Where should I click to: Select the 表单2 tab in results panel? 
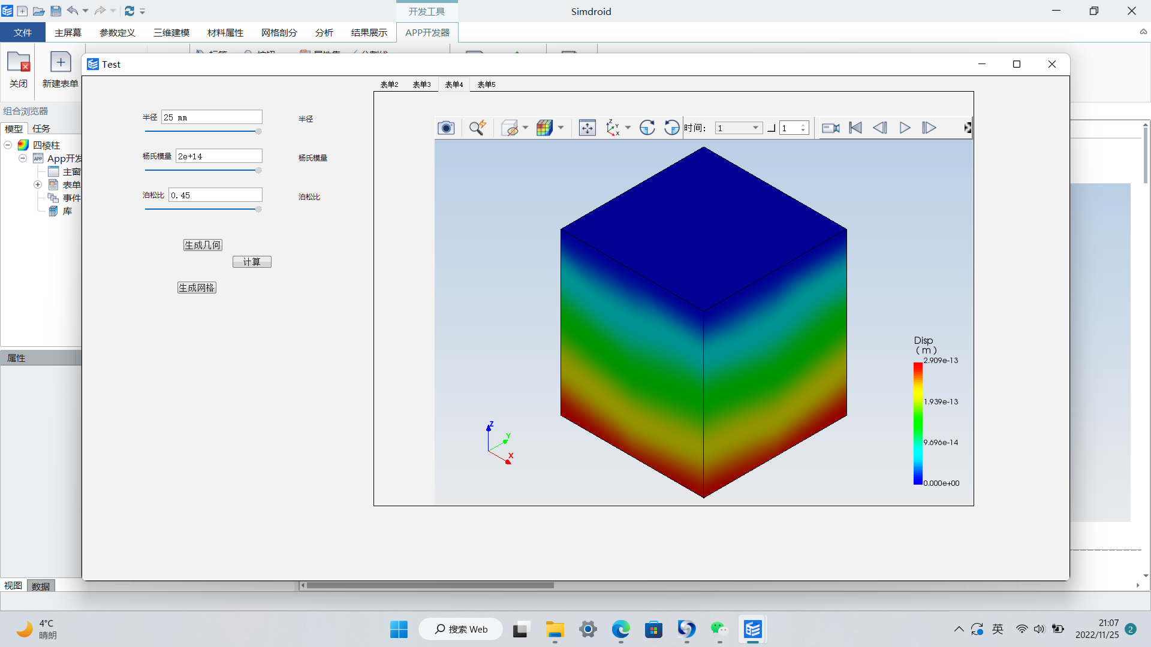(x=390, y=84)
